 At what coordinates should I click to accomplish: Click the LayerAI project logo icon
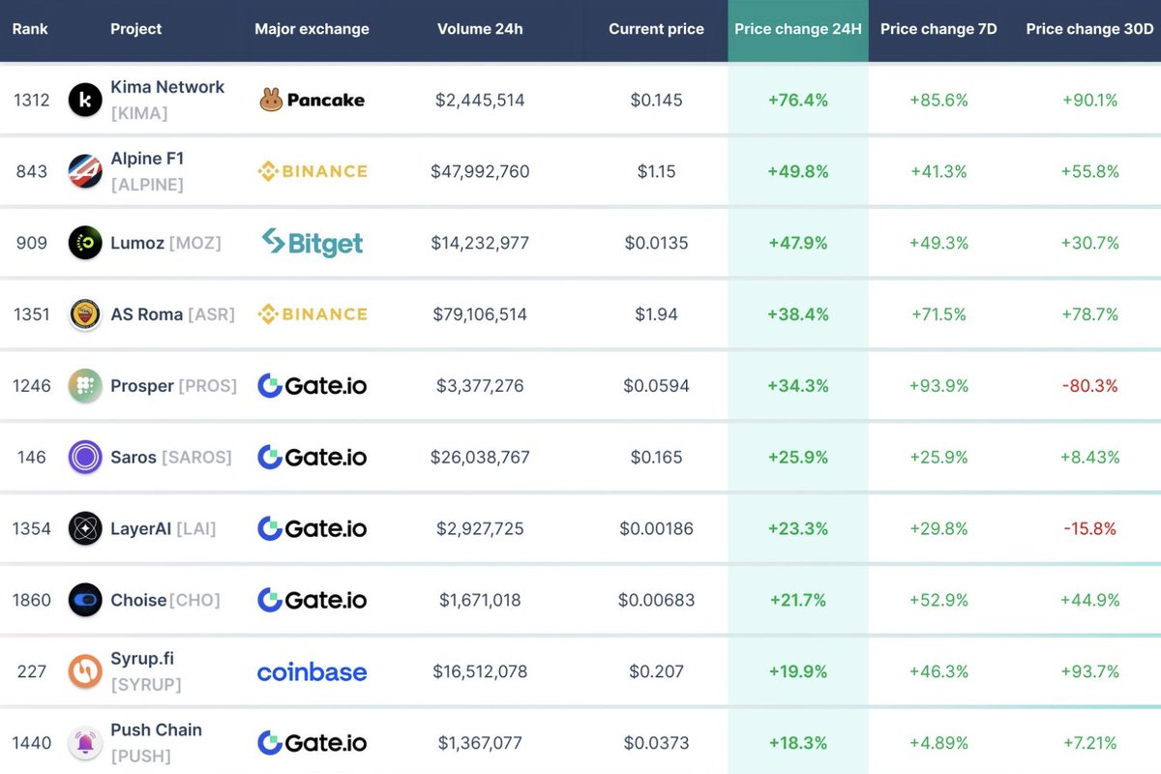pos(85,528)
